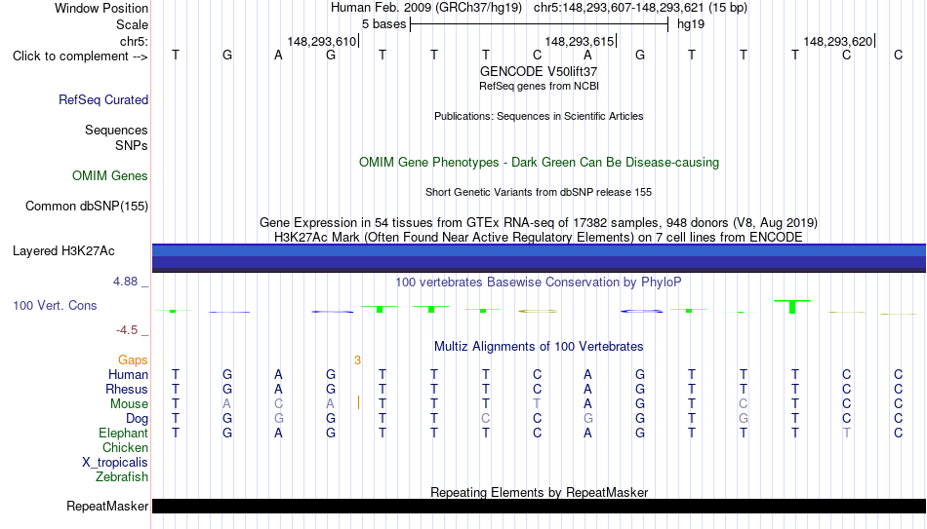Click 'Multiz Alignments of 100 Vertebrates' title
927x529 pixels.
(539, 347)
